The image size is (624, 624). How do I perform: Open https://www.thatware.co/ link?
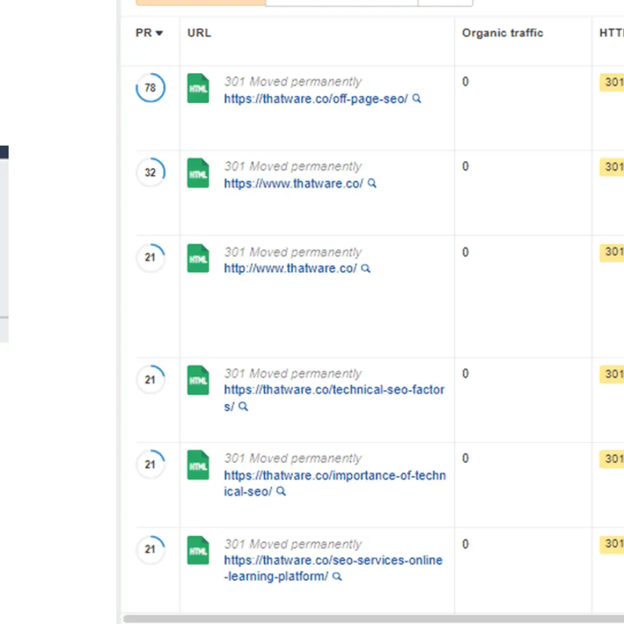pyautogui.click(x=293, y=183)
